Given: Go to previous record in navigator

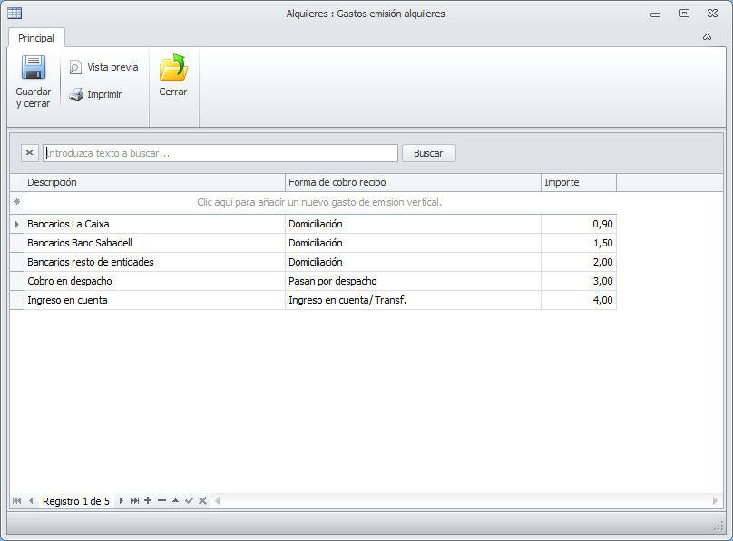Looking at the screenshot, I should 31,501.
